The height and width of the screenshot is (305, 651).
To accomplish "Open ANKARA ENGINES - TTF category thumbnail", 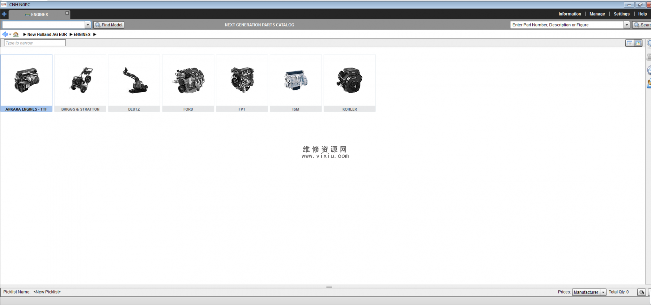I will tap(26, 80).
